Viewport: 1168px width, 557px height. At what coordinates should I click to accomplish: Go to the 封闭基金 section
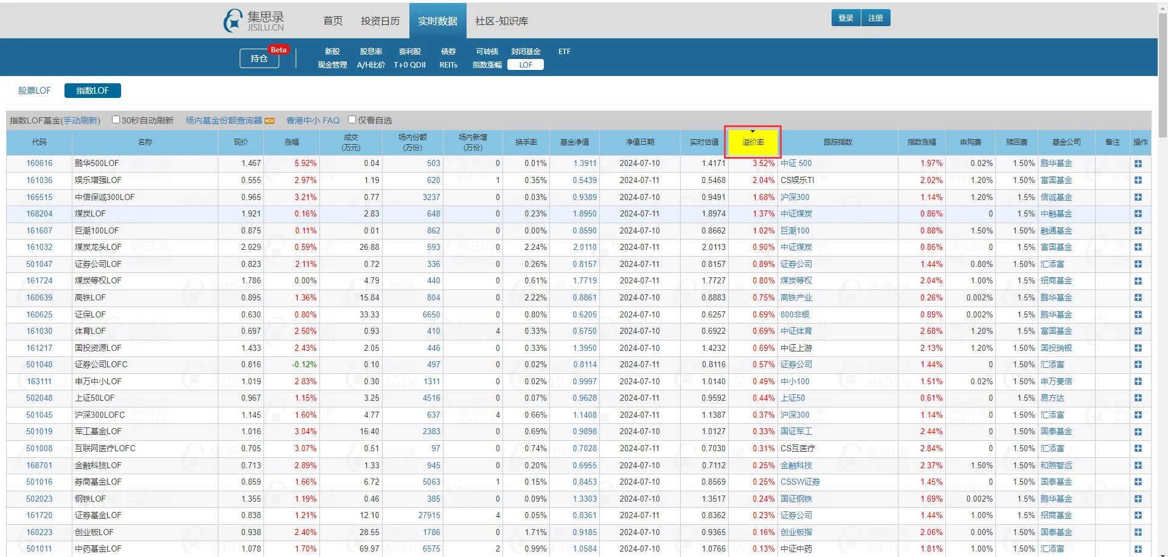(526, 52)
